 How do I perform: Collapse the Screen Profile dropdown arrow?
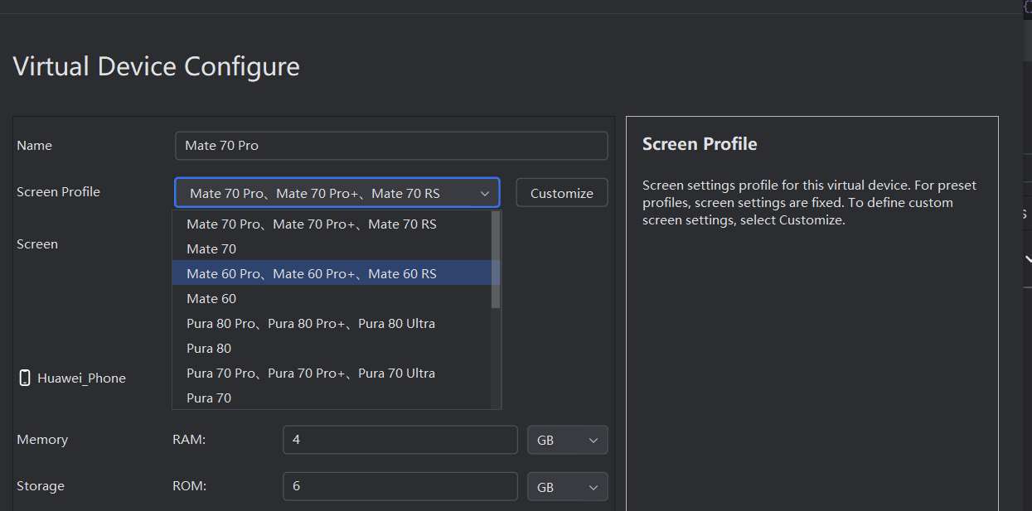[485, 194]
